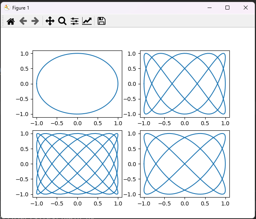This screenshot has height=219, width=256.
Task: Reset the view with the Home icon
Action: [x=11, y=21]
